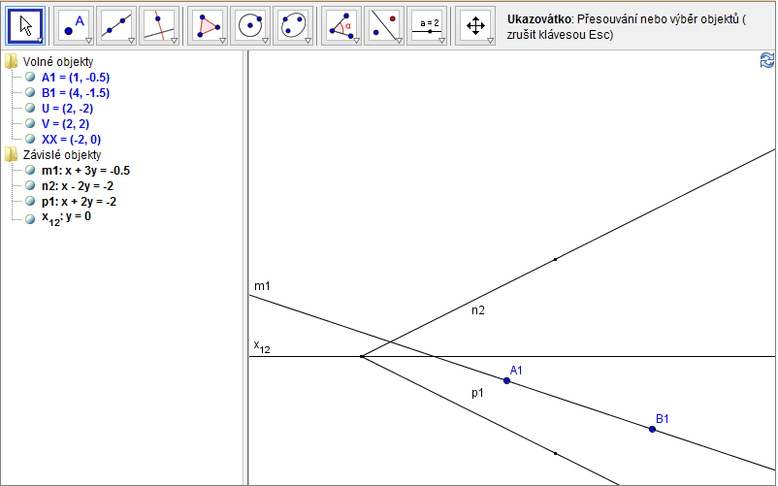This screenshot has width=778, height=486.
Task: Toggle visibility bullet of m1
Action: click(x=30, y=170)
